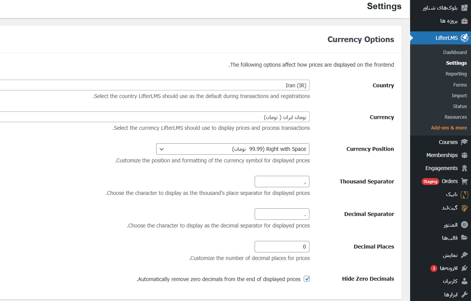471x301 pixels.
Task: Open the Country selector showing Iran (IR)
Action: click(x=153, y=85)
